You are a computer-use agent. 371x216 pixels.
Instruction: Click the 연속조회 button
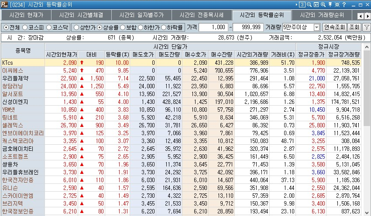coord(335,27)
